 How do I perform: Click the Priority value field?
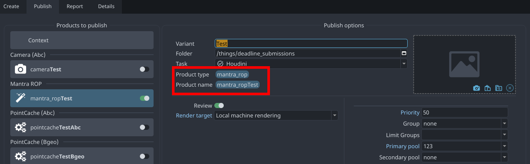[465, 112]
